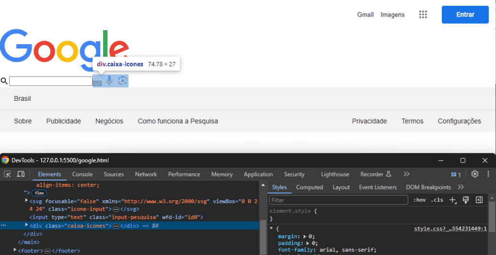Expand the collapsed ellipsis in svg node
The image size is (496, 255).
click(x=116, y=209)
